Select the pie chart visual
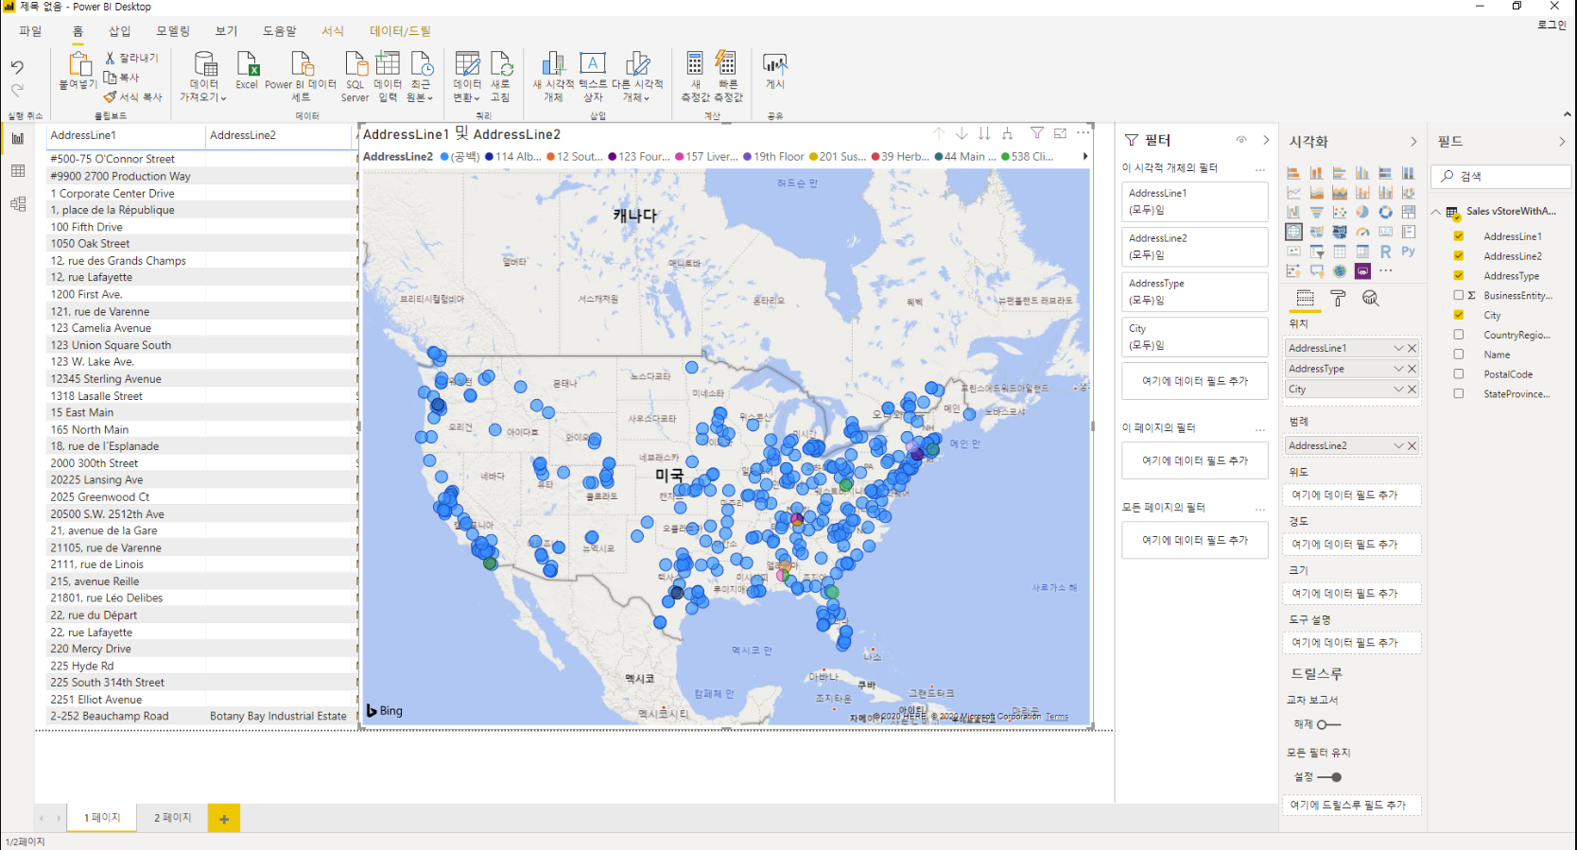 (x=1362, y=212)
